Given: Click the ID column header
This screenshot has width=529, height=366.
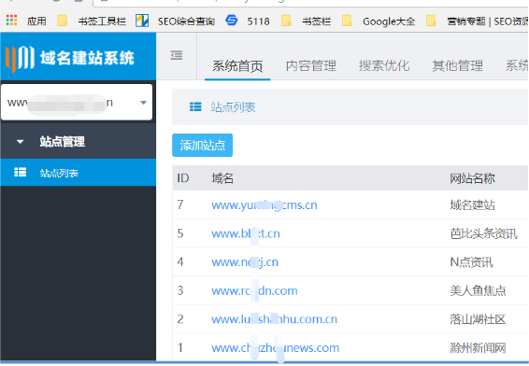Looking at the screenshot, I should pyautogui.click(x=183, y=178).
